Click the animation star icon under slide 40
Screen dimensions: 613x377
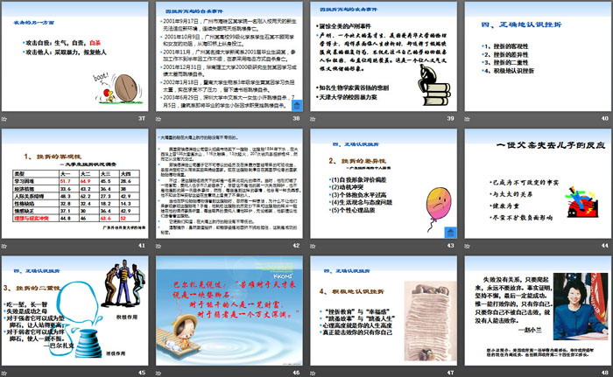[x=467, y=119]
